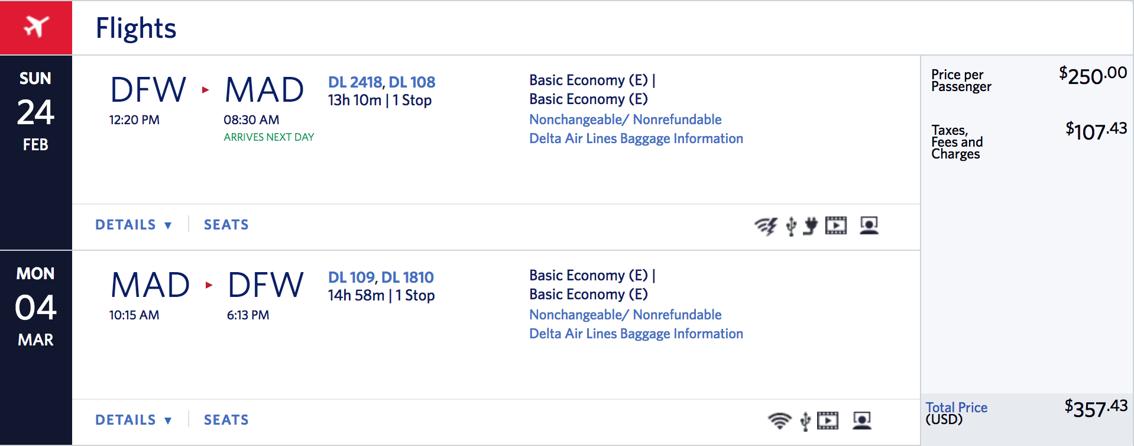Expand Details for the MAD to DFW flight

click(x=134, y=420)
